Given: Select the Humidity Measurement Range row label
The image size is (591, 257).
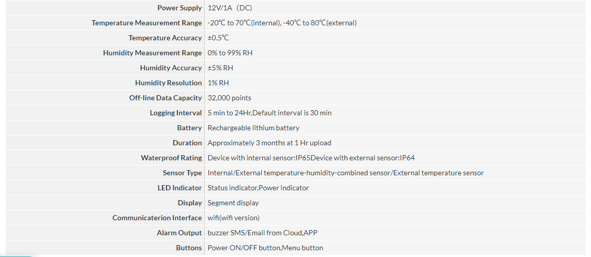Looking at the screenshot, I should (152, 53).
